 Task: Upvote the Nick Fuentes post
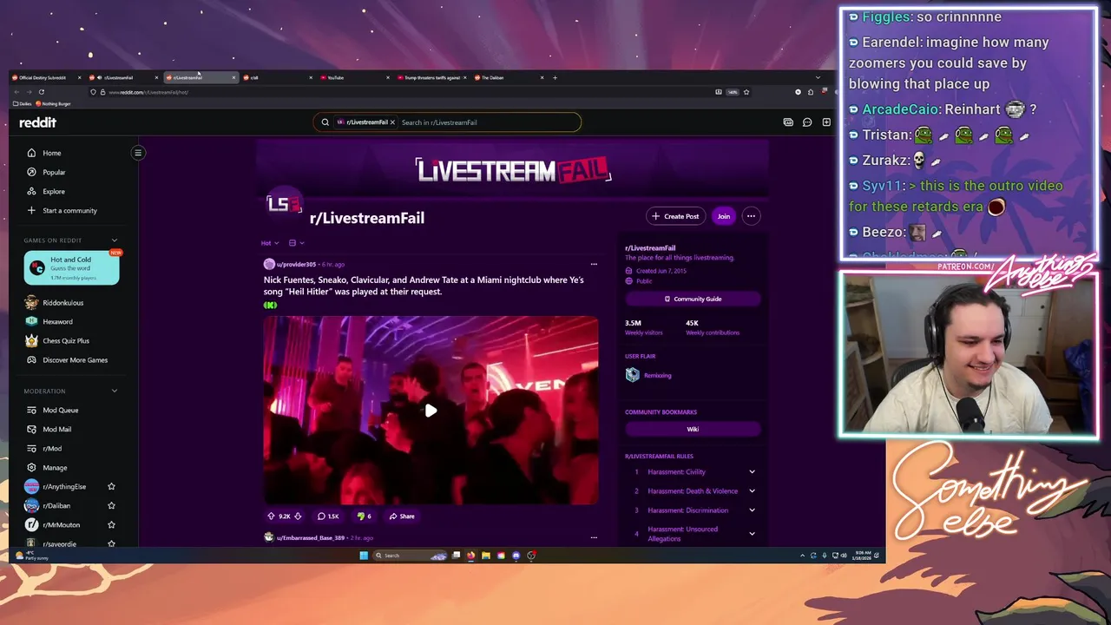[x=271, y=516]
